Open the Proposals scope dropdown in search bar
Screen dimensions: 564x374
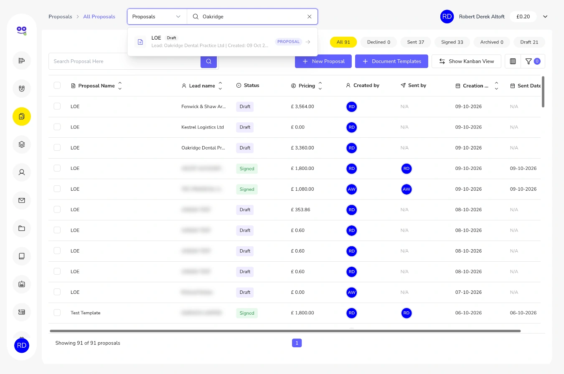(157, 17)
